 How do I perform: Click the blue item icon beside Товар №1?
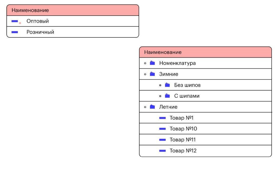[x=162, y=118]
